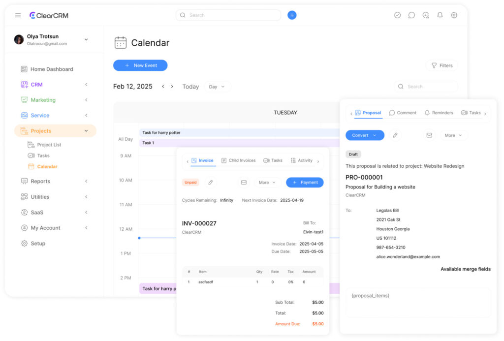
Task: Open the settings gear in top bar
Action: pyautogui.click(x=454, y=15)
